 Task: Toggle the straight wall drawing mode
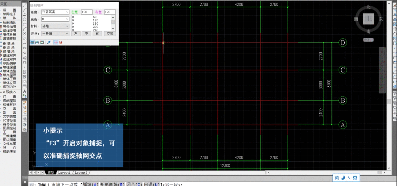pyautogui.click(x=32, y=42)
